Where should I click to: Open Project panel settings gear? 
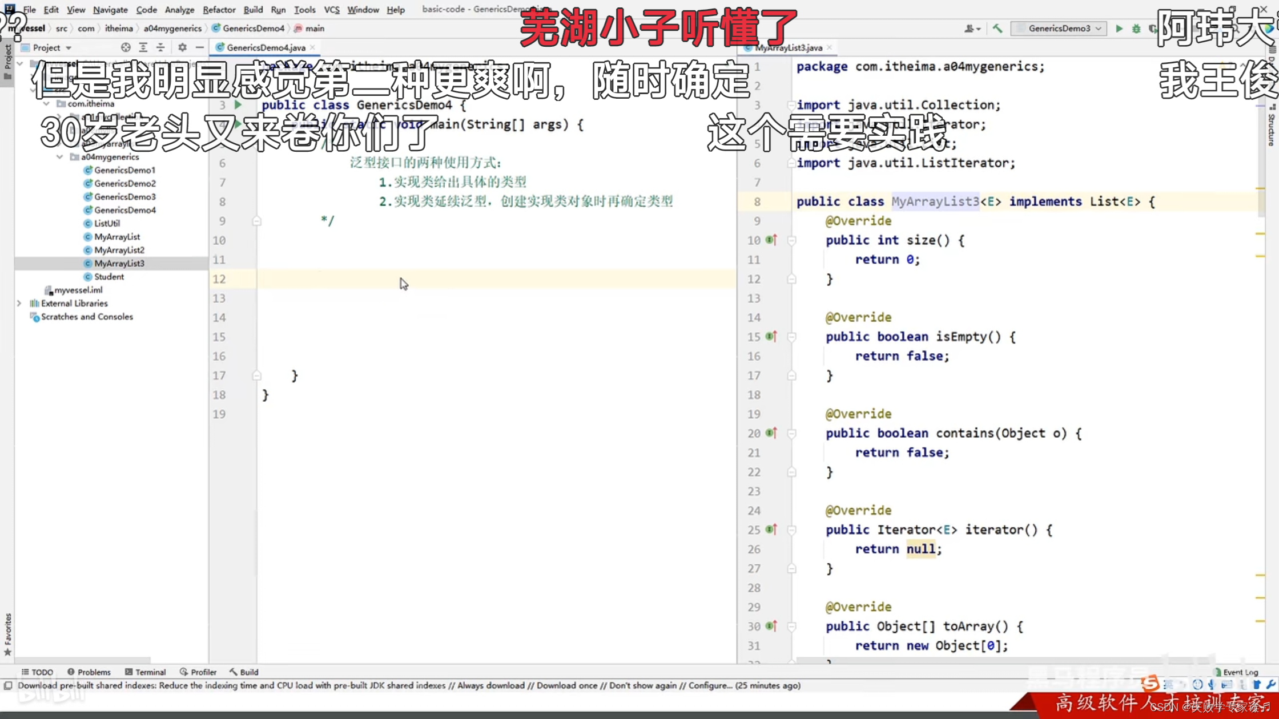182,47
